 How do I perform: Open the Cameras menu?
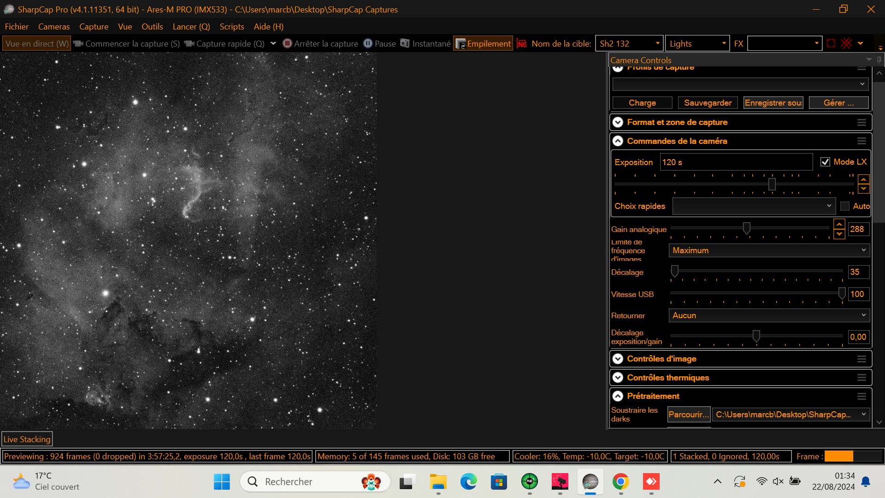pyautogui.click(x=54, y=27)
